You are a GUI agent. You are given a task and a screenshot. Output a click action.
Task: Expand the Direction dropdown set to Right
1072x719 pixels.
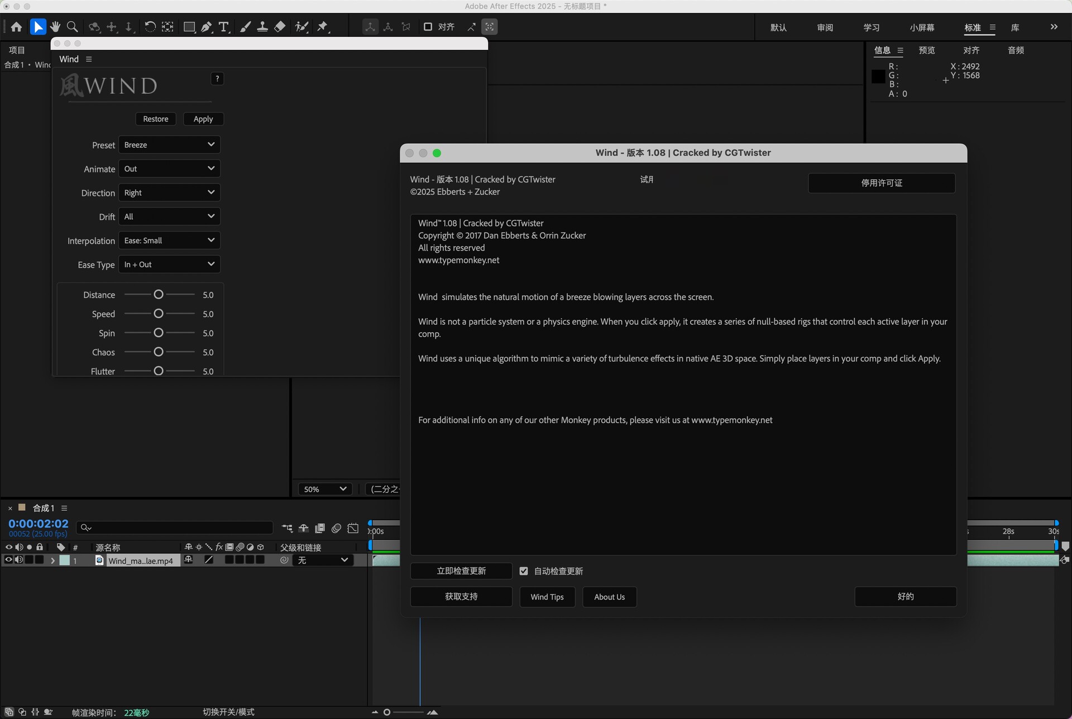pos(169,193)
